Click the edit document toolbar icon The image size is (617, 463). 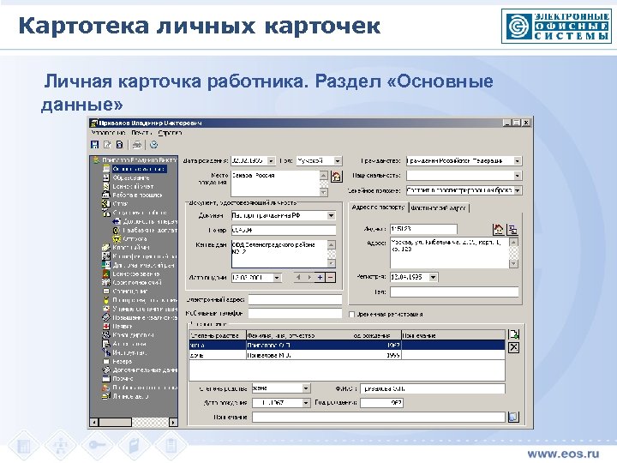[107, 145]
